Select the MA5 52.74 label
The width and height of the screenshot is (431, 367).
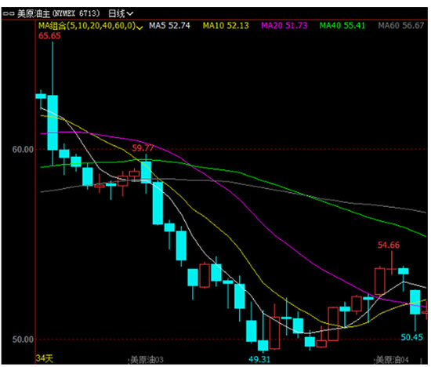(x=169, y=26)
